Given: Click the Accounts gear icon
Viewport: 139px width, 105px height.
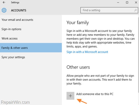Looking at the screenshot, I should coord(4,10).
